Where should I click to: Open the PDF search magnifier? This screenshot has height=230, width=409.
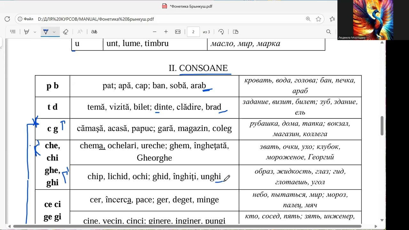pyautogui.click(x=328, y=32)
